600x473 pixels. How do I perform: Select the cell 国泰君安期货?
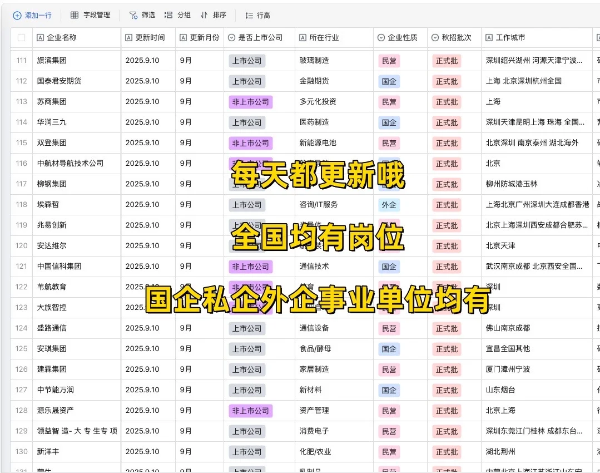pyautogui.click(x=77, y=81)
